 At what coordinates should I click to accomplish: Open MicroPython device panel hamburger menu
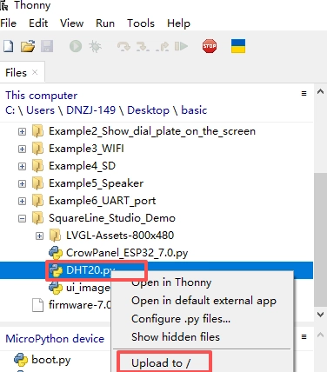pos(304,337)
